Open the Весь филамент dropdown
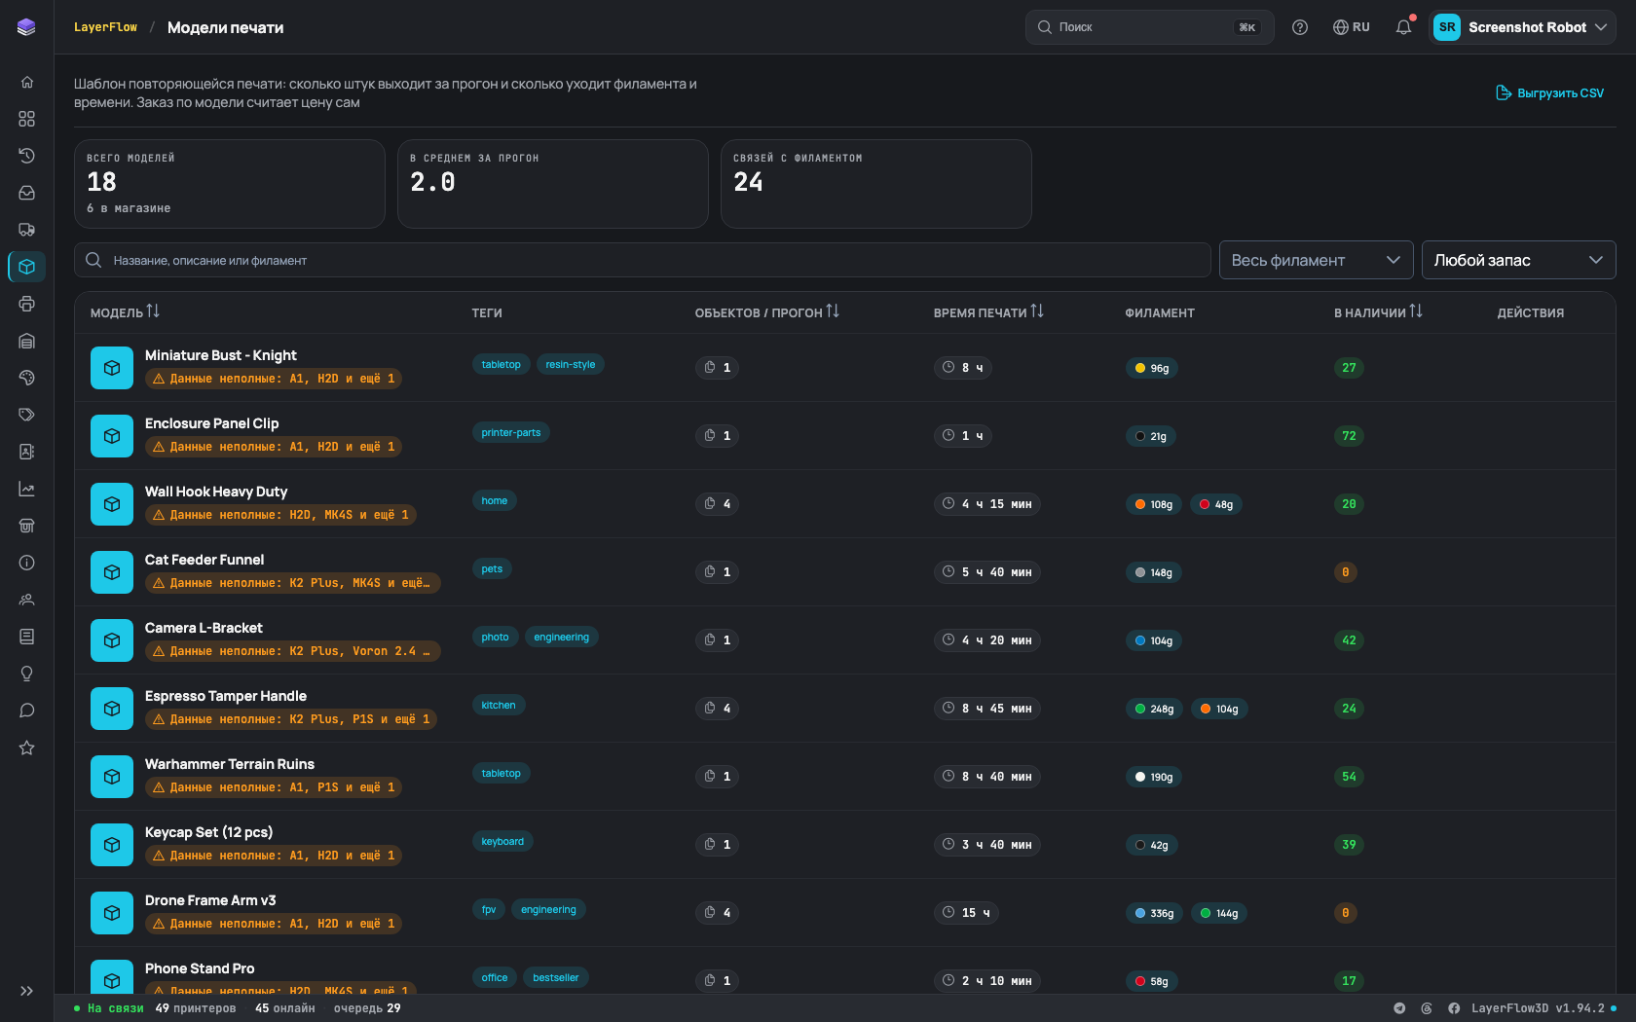1636x1022 pixels. pos(1317,260)
